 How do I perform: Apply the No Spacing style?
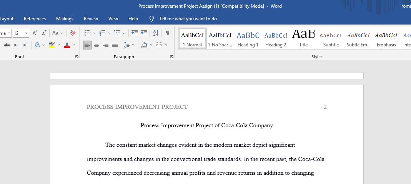point(220,38)
